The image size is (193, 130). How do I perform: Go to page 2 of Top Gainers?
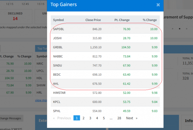pyautogui.click(x=83, y=118)
